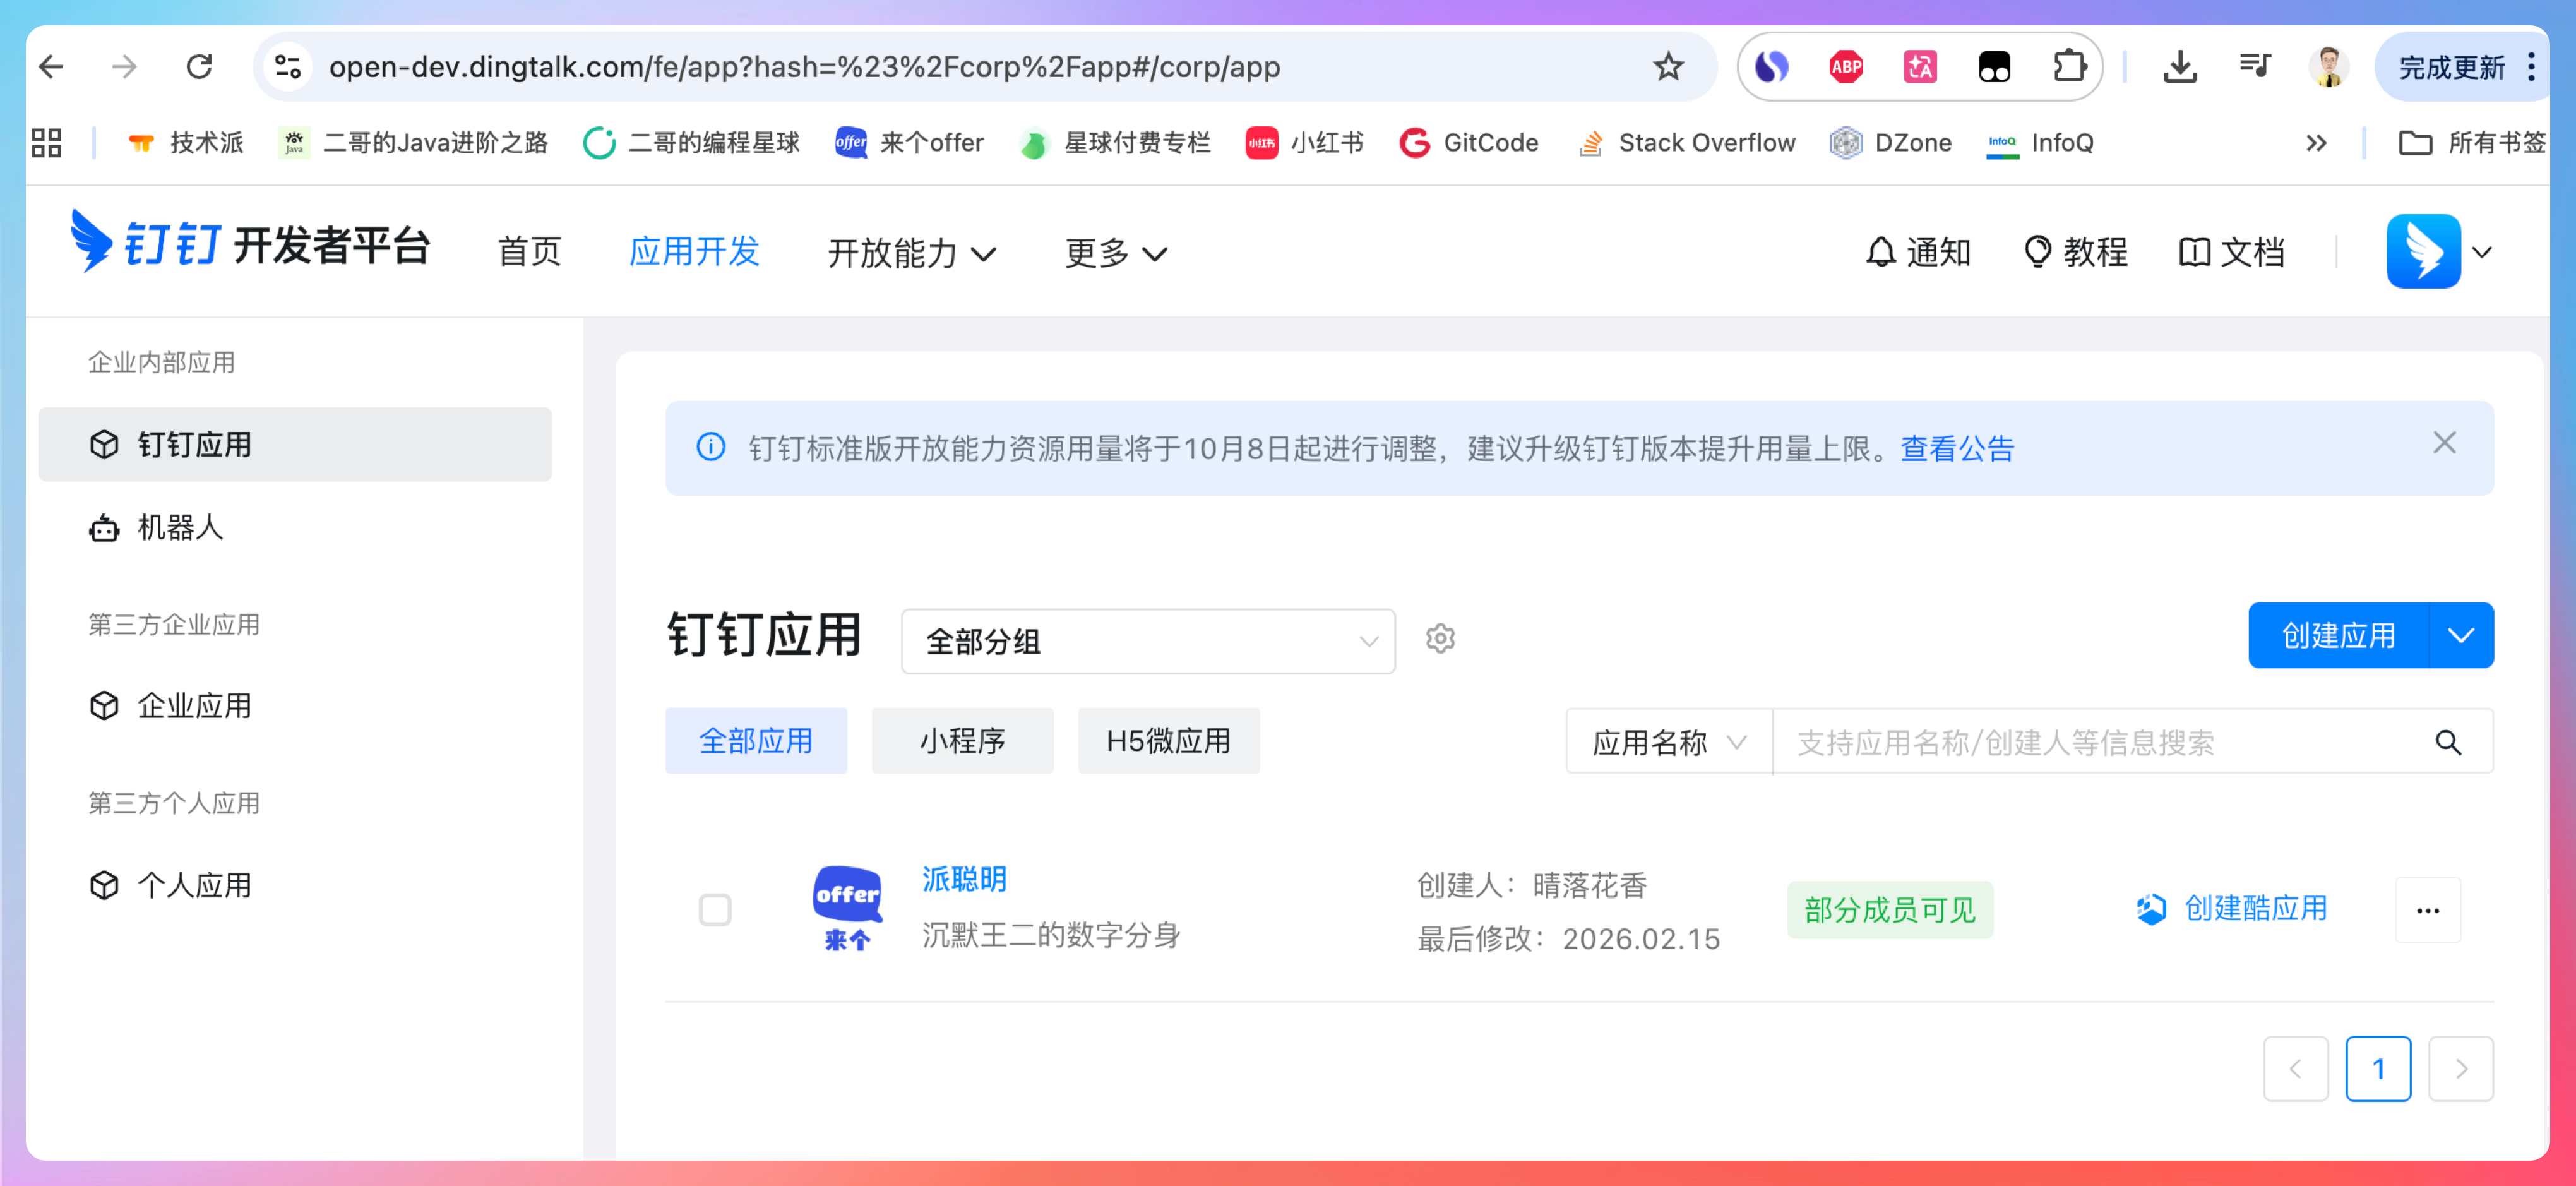The height and width of the screenshot is (1186, 2576).
Task: Open the three-dots more menu for 派聪明
Action: (x=2427, y=910)
